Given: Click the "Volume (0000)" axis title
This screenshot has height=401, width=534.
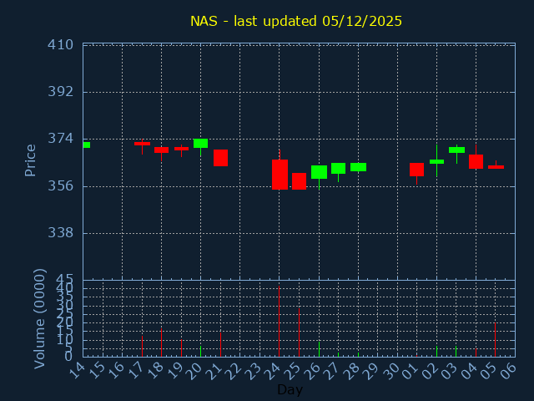Looking at the screenshot, I should tap(39, 318).
